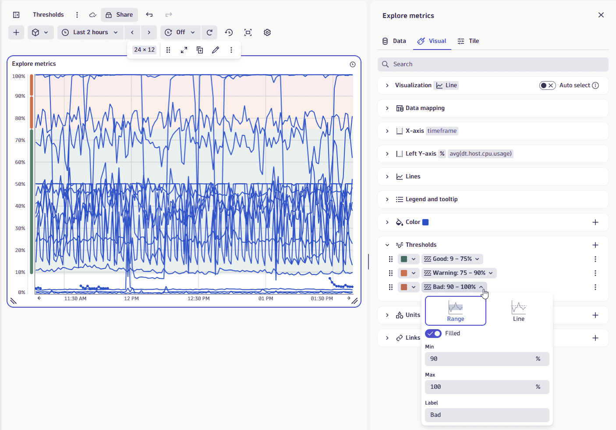Redo the last dashboard change
Screen dimensions: 616x430
click(169, 15)
